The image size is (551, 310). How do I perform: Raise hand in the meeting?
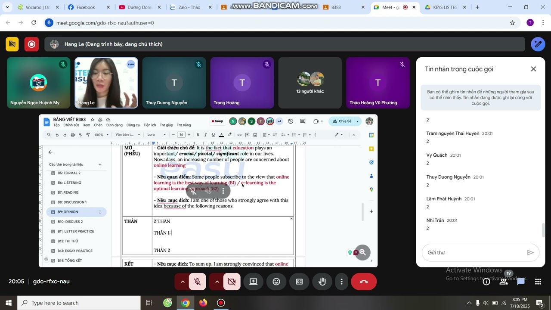[322, 282]
